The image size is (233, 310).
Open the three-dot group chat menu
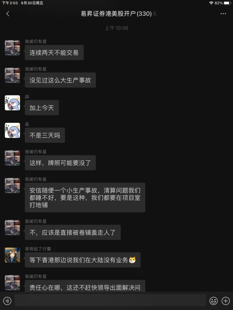point(223,14)
